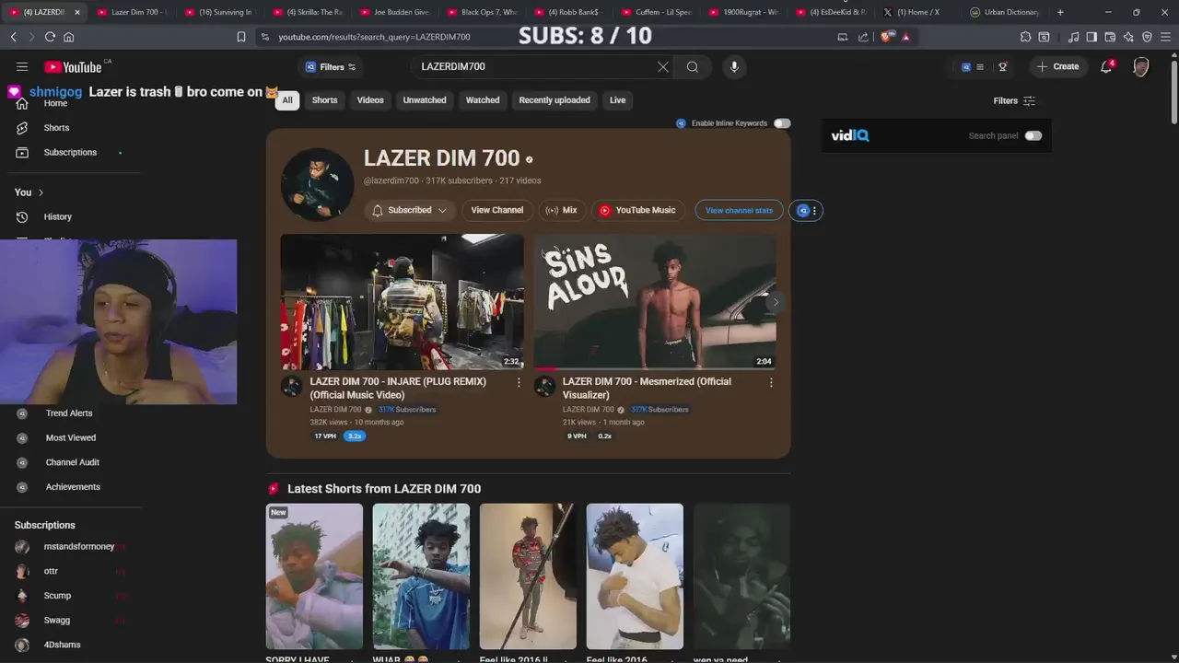The image size is (1179, 663).
Task: Switch to the Urban Dictionary browser tab
Action: point(1004,12)
